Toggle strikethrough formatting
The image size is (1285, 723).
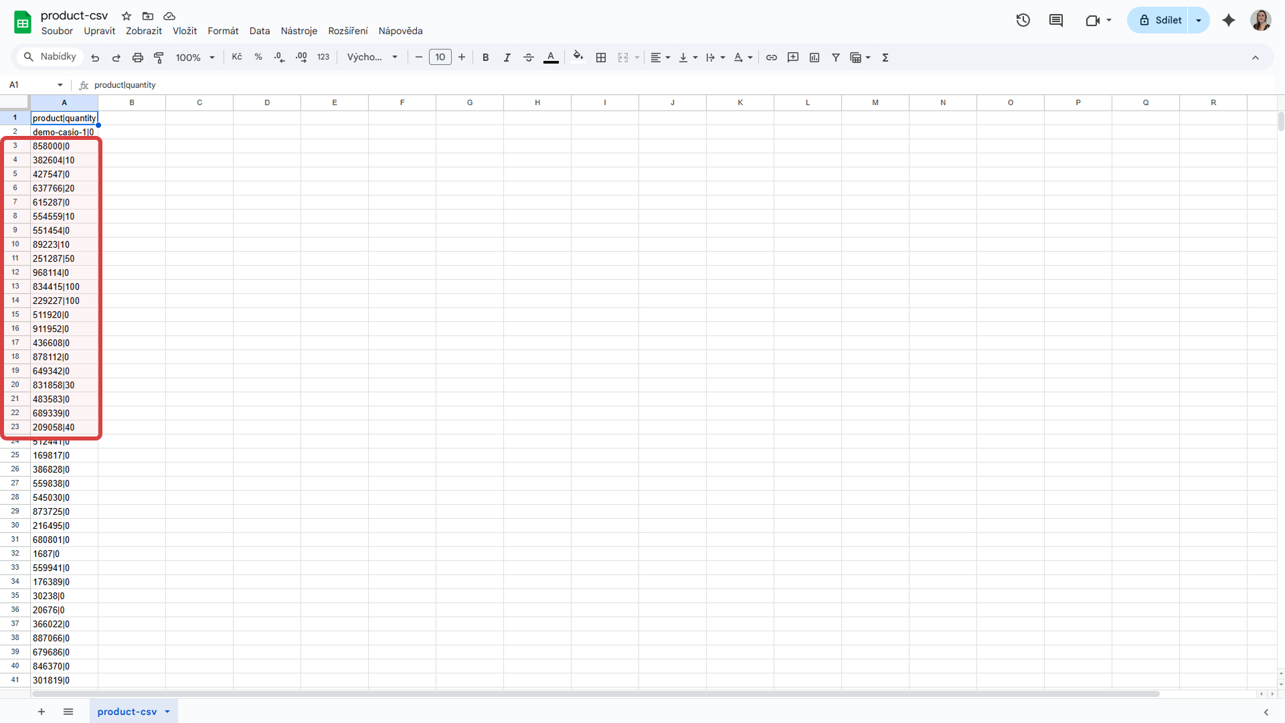(529, 58)
